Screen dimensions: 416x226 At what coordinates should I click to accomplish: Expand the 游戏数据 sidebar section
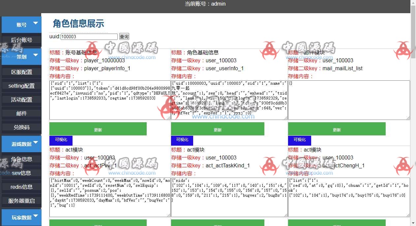coord(21,144)
